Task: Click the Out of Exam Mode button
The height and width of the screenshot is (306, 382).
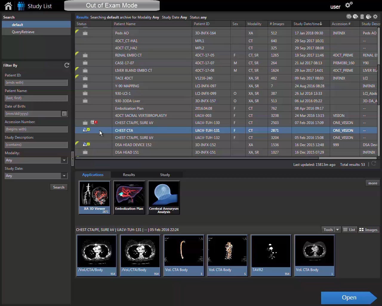Action: 112,5
